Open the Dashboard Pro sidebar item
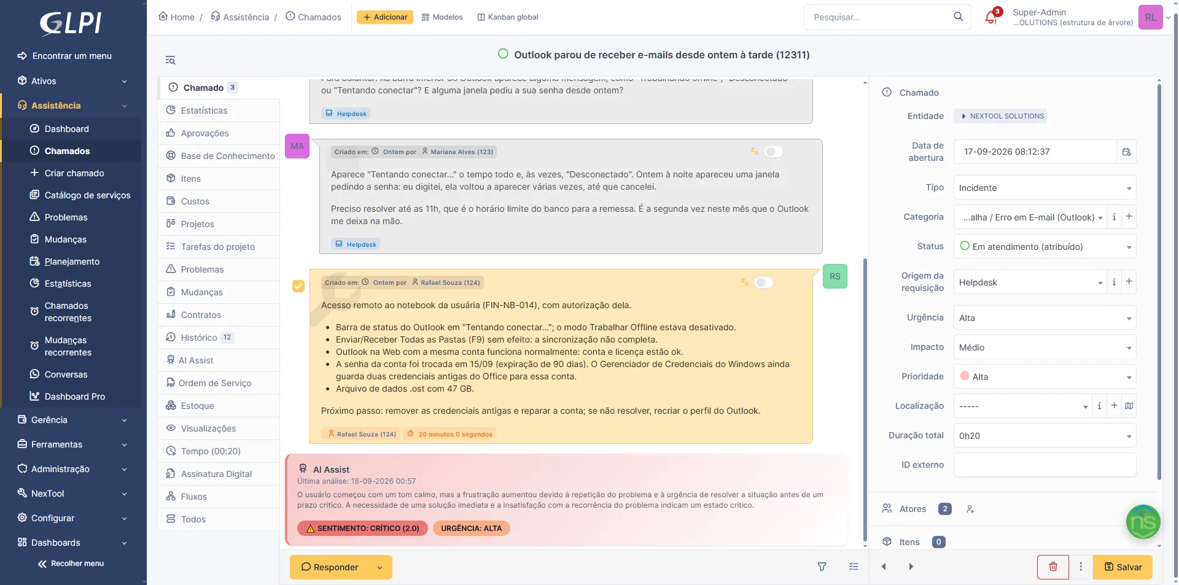1179x585 pixels. [x=73, y=397]
